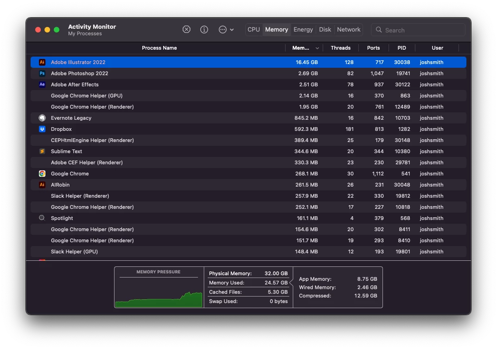Sort by the Threads column header
This screenshot has width=497, height=349.
coord(341,48)
